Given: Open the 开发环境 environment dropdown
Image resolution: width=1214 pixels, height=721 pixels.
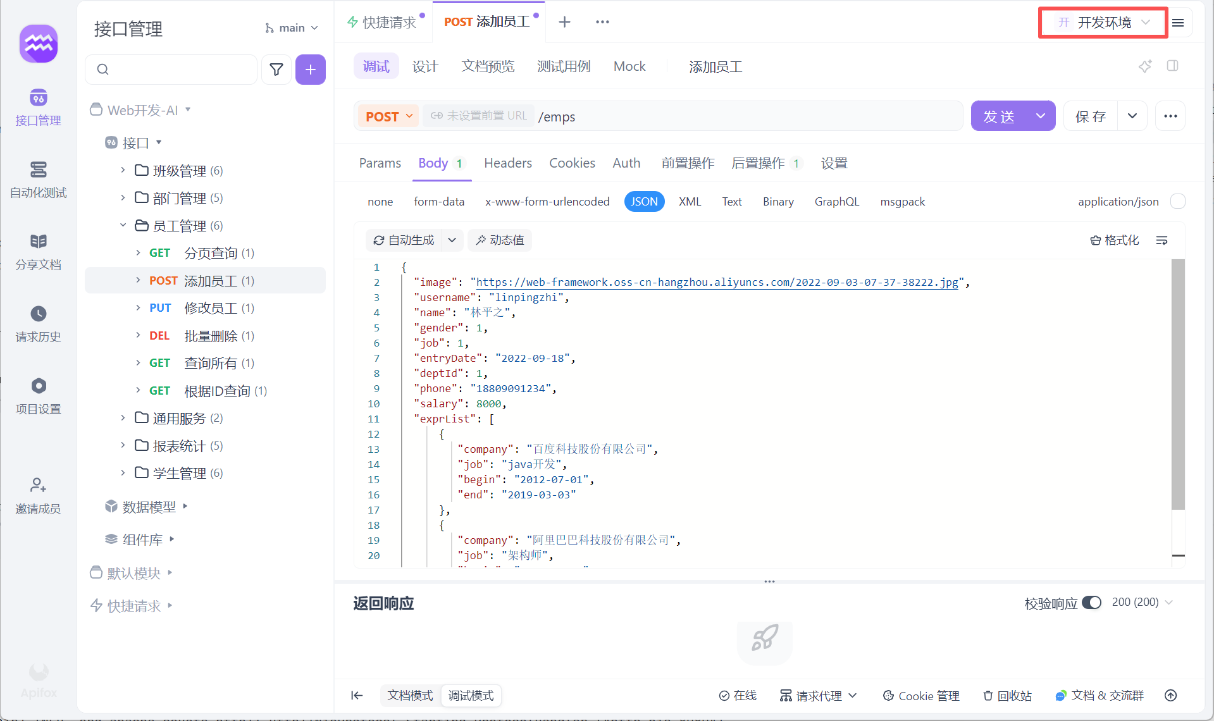Looking at the screenshot, I should [x=1104, y=23].
